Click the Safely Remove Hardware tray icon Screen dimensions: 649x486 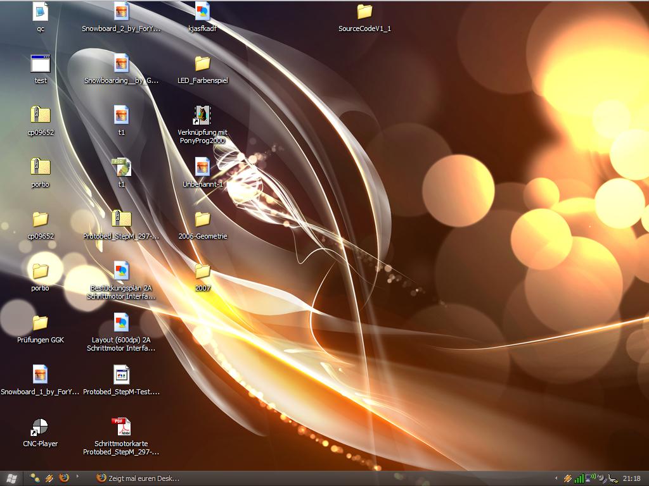pyautogui.click(x=613, y=478)
